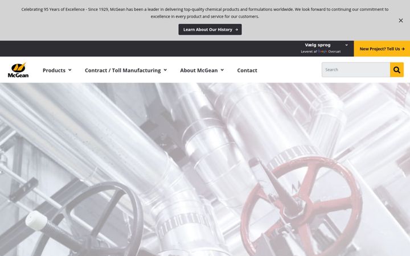Expand the Products chevron
410x256 pixels.
coord(70,70)
